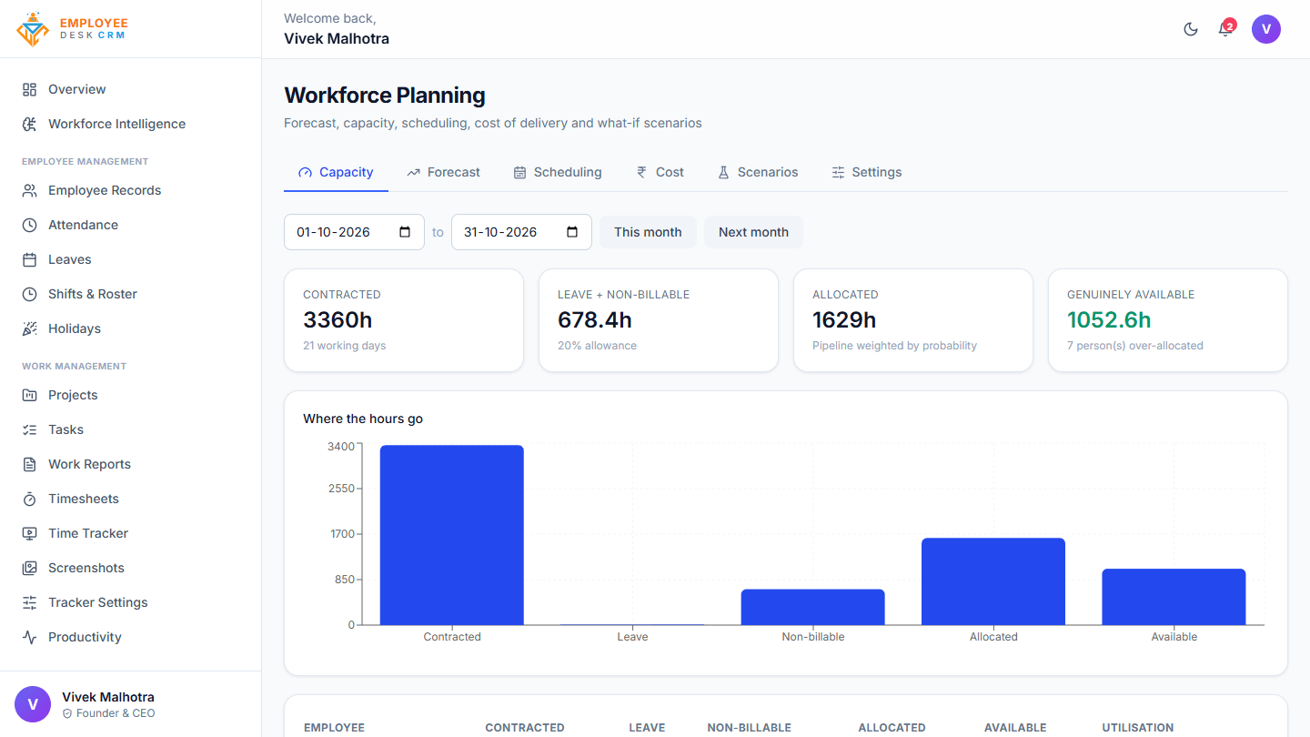This screenshot has height=737, width=1310.
Task: Open the start date calendar picker
Action: point(405,232)
